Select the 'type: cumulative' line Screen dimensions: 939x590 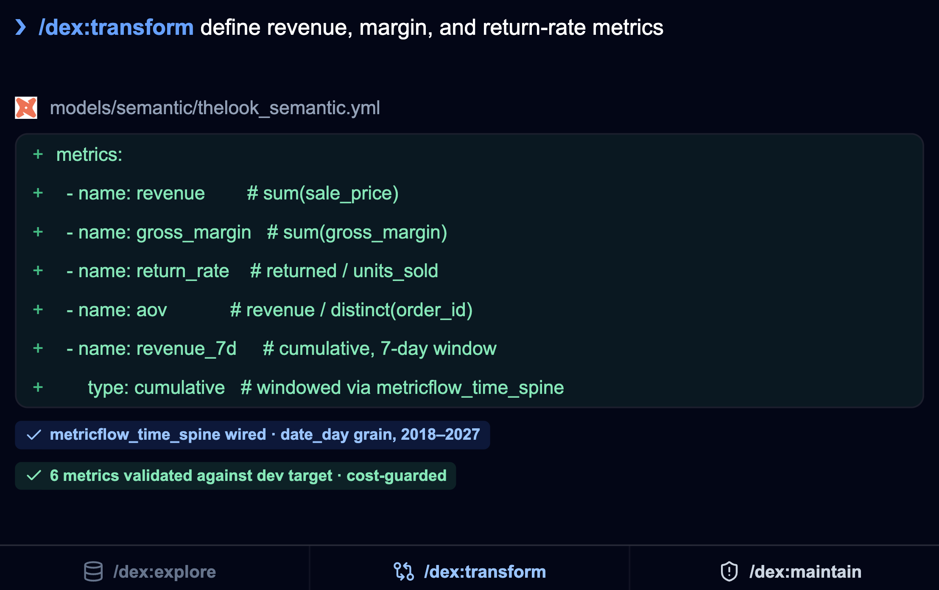tap(156, 388)
